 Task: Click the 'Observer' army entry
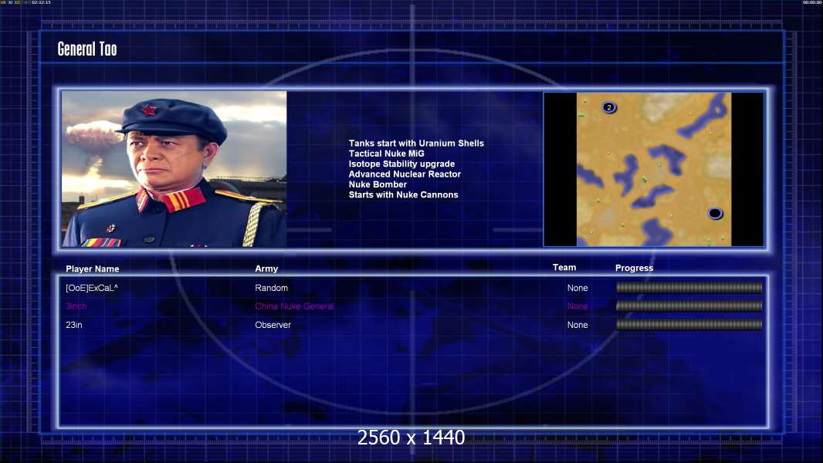pyautogui.click(x=273, y=325)
